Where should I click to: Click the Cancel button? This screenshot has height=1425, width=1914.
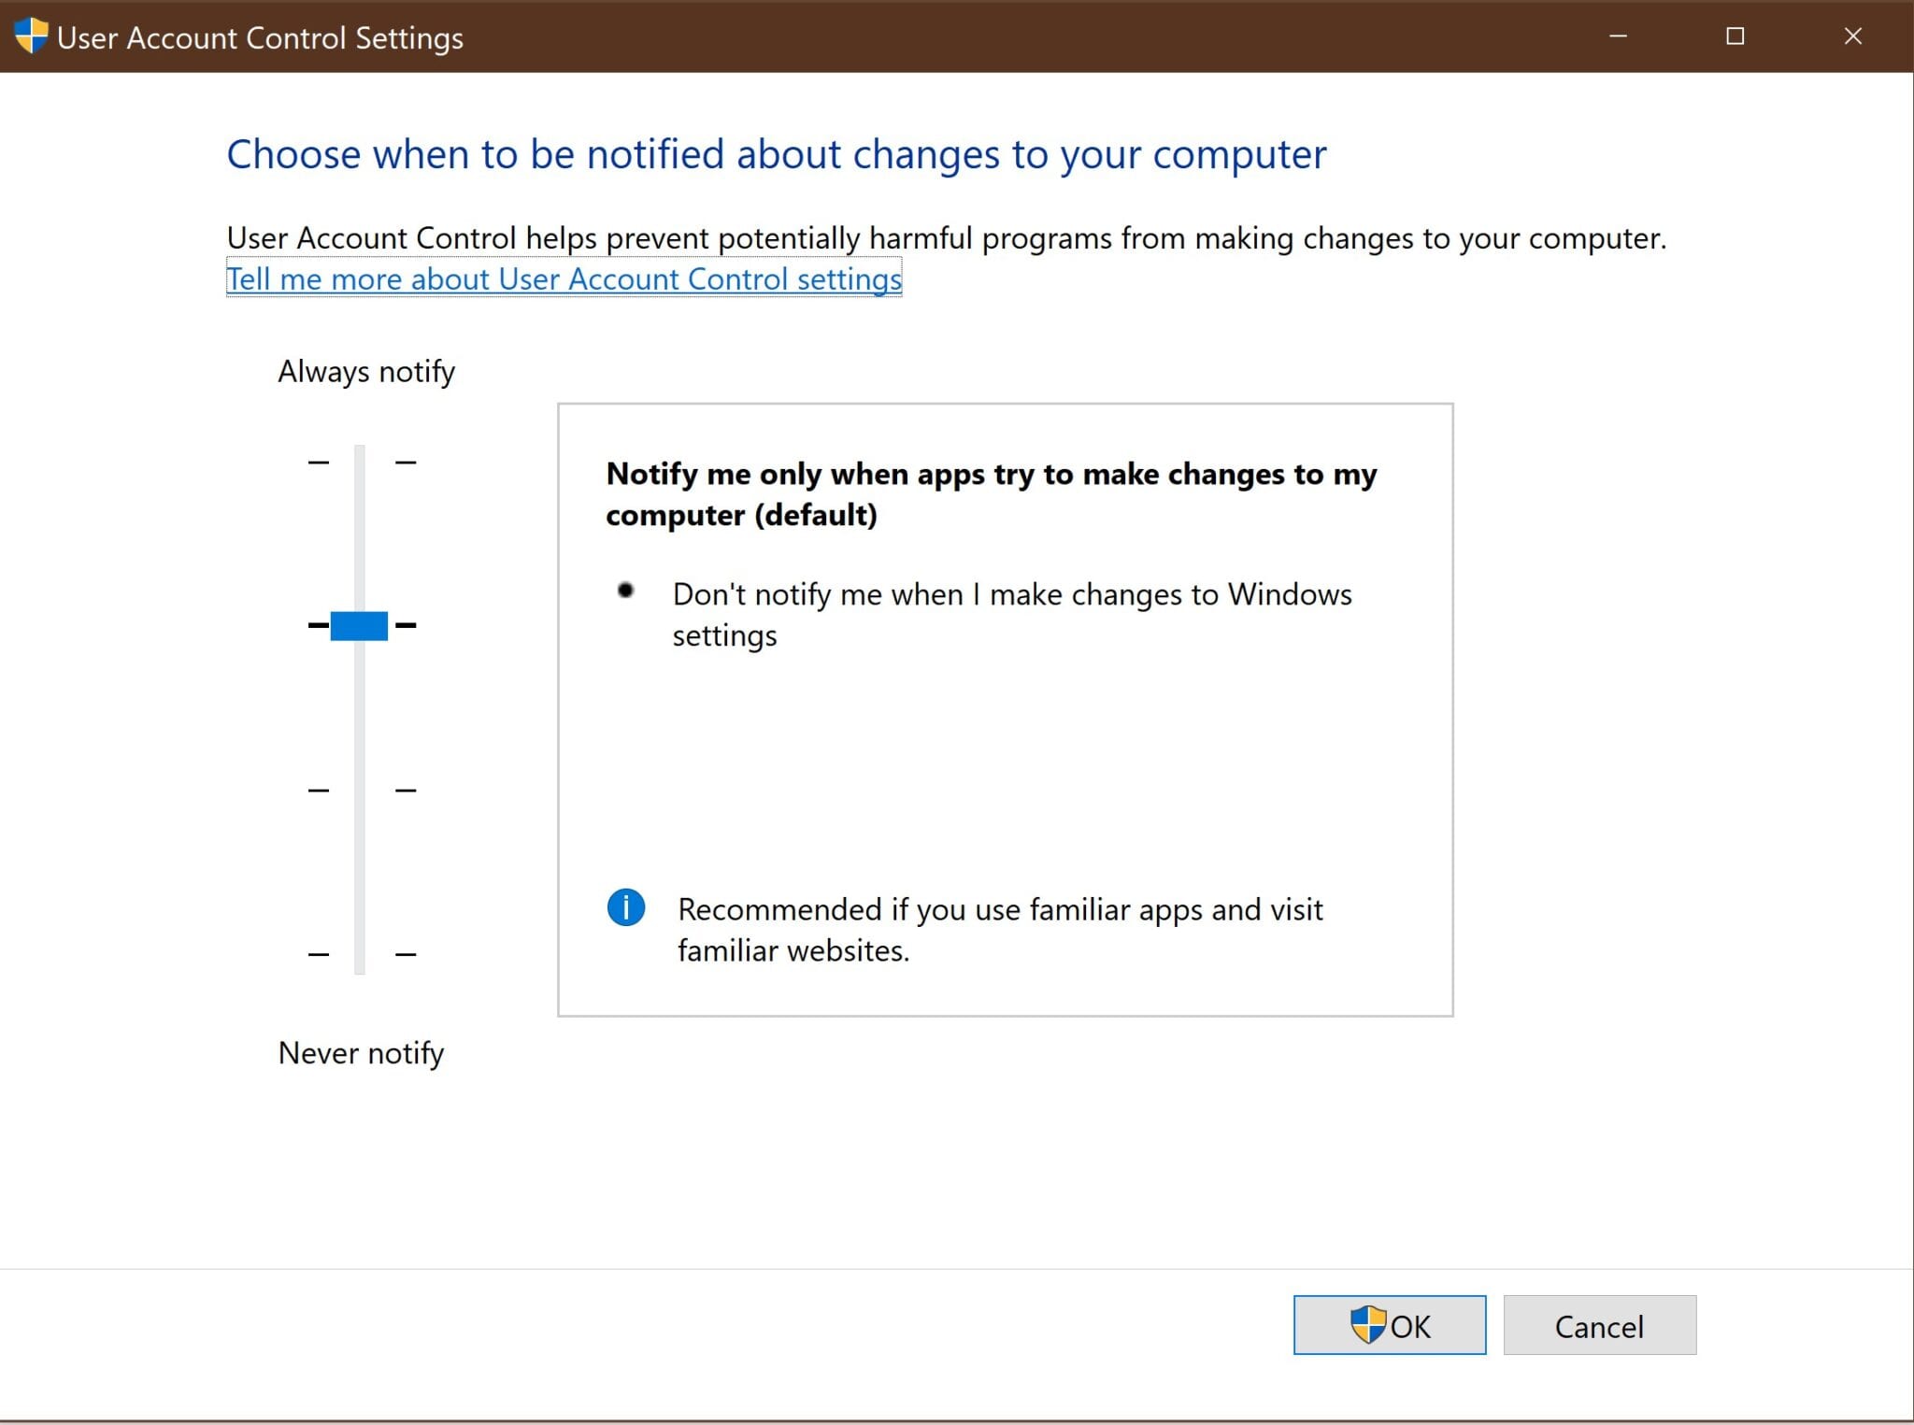click(1599, 1325)
